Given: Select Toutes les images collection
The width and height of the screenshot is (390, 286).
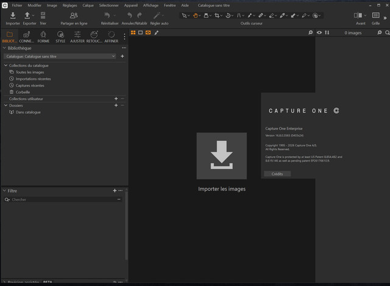Looking at the screenshot, I should pyautogui.click(x=30, y=72).
